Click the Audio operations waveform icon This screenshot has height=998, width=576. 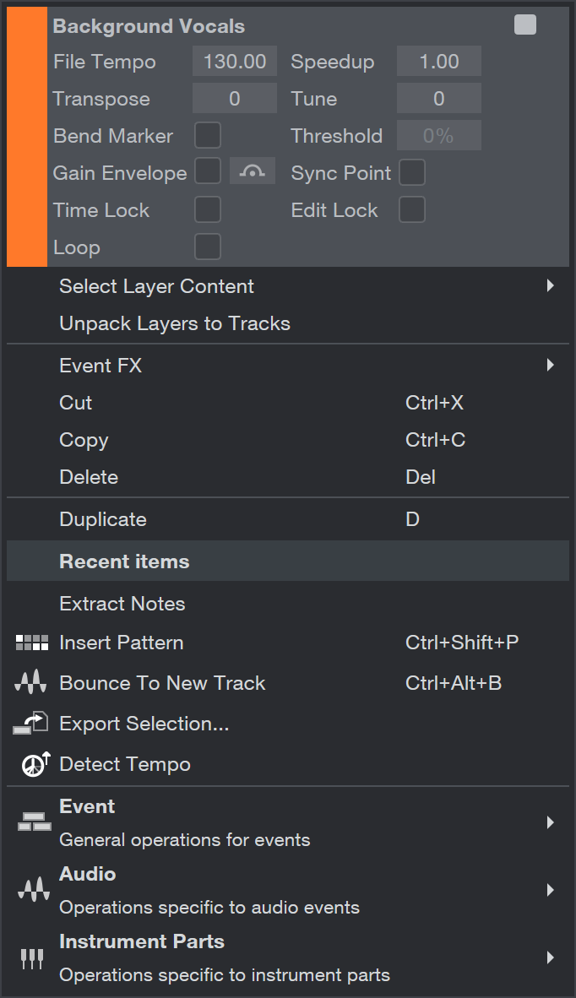pos(34,890)
